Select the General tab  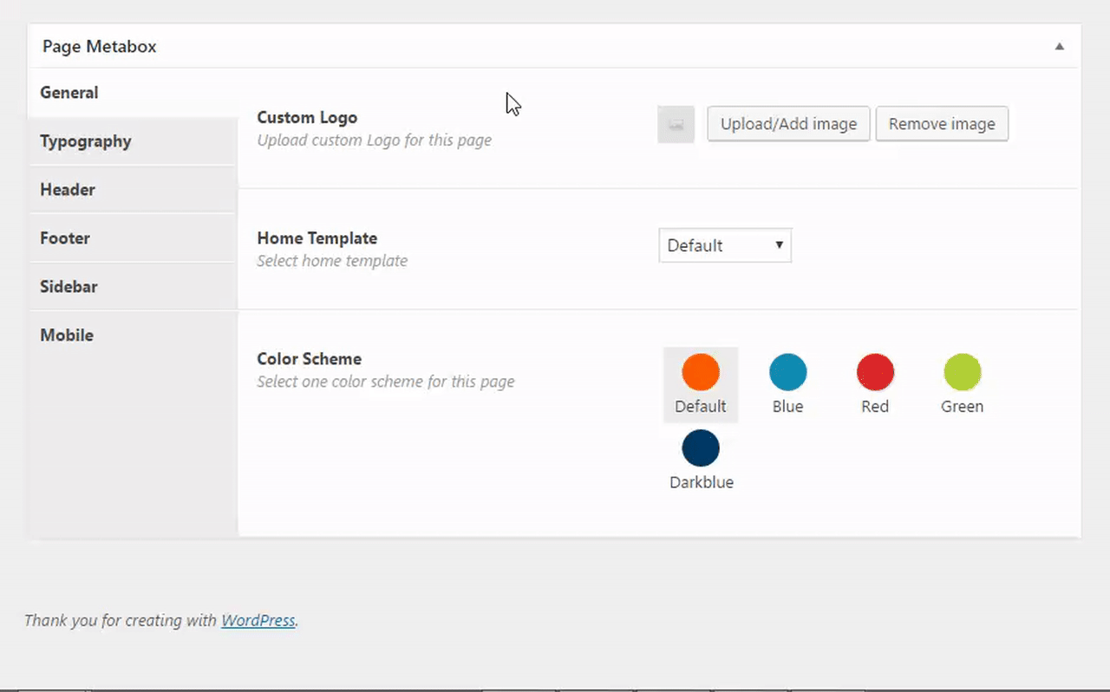[x=69, y=93]
